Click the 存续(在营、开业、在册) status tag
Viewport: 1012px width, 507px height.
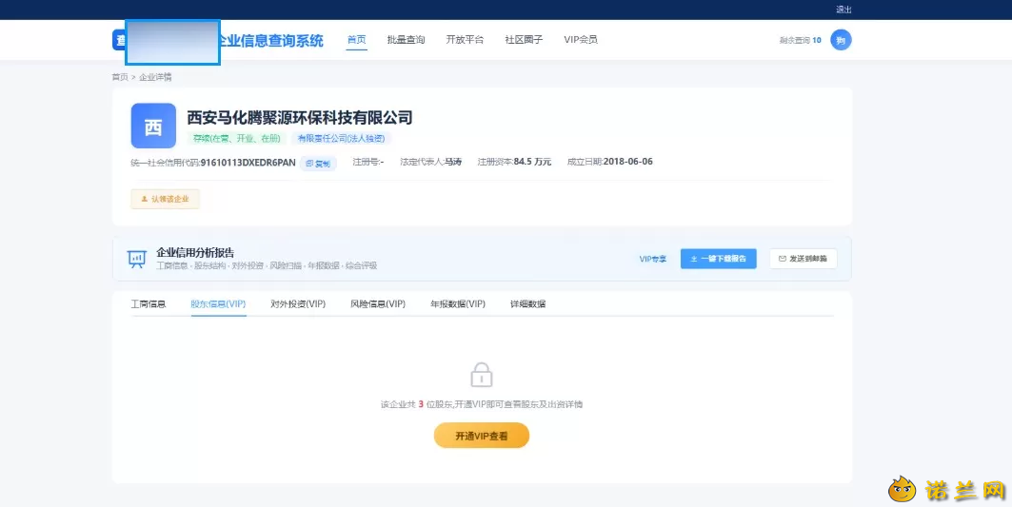[237, 139]
